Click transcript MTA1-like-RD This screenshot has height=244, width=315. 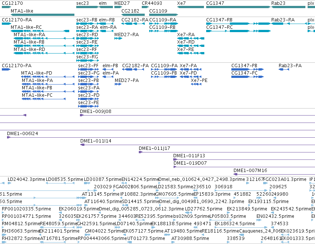pos(44,53)
